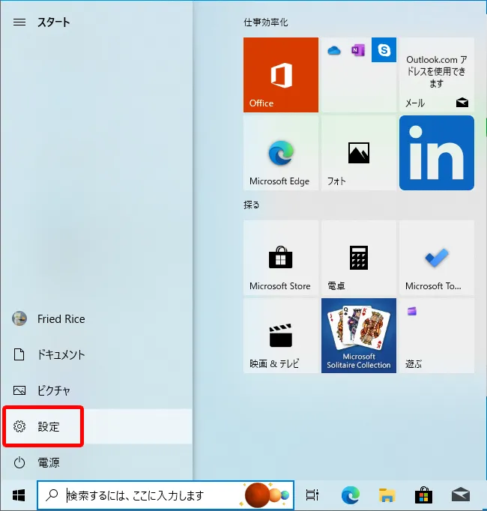
Task: Open the Play (遊ぶ) folder tile
Action: pos(437,336)
